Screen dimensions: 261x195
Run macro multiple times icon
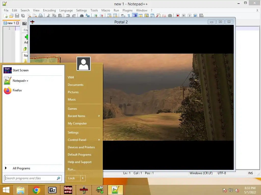[x=195, y=16]
